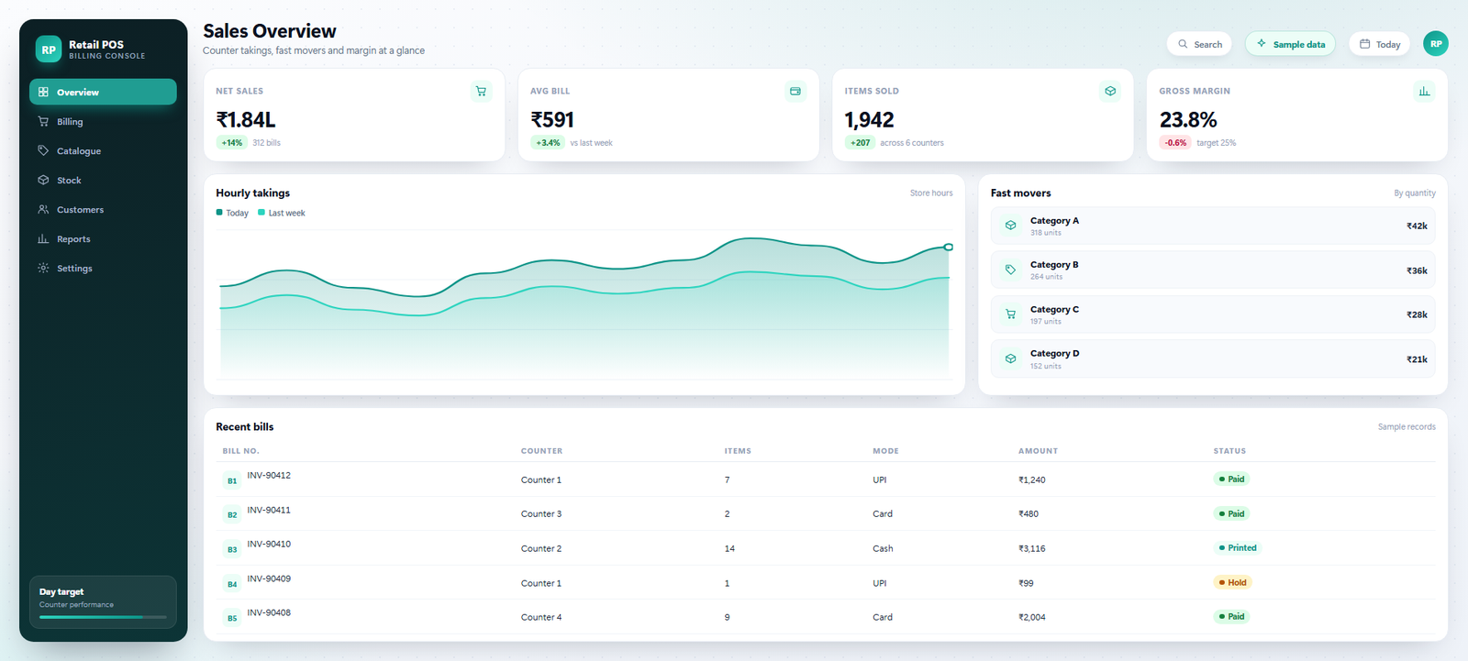Image resolution: width=1468 pixels, height=661 pixels.
Task: Click the card icon on Avg Bill card
Action: 795,91
